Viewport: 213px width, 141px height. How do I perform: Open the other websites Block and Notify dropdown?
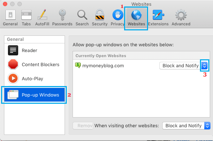pyautogui.click(x=186, y=126)
